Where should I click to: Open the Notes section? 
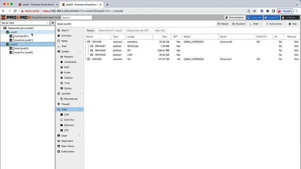click(64, 41)
